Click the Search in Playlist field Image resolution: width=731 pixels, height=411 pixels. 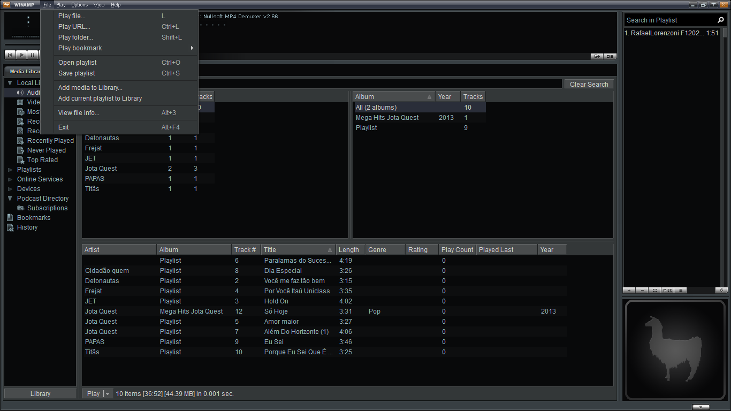669,20
